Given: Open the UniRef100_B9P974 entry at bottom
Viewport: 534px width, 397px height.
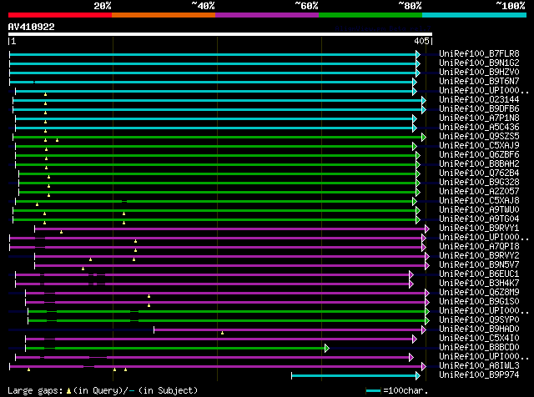Looking at the screenshot, I should (479, 374).
